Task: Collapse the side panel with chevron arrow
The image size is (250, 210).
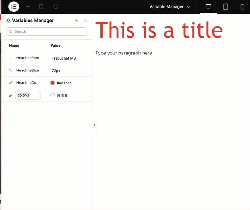Action: tap(94, 125)
